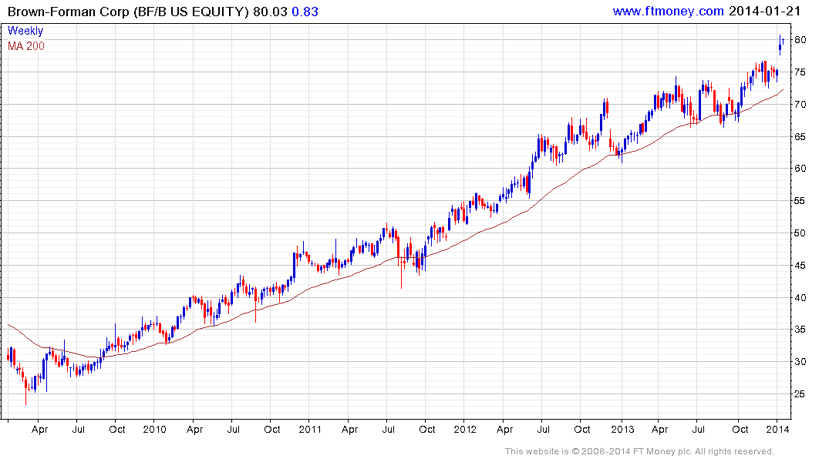Click the 80.03 last price value
The width and height of the screenshot is (829, 462).
[270, 12]
